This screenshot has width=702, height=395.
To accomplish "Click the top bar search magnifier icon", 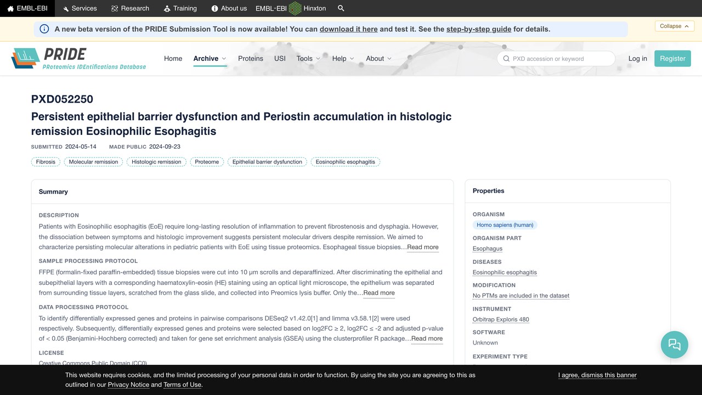I will pyautogui.click(x=341, y=8).
